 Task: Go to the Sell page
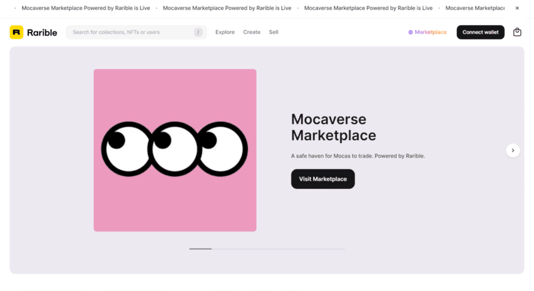point(274,32)
